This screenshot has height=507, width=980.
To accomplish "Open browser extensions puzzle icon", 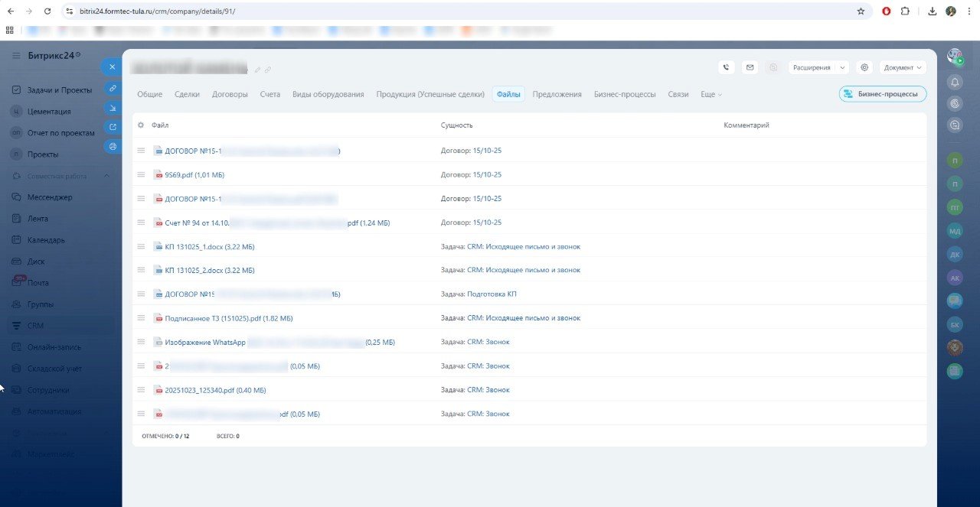I will (x=905, y=11).
